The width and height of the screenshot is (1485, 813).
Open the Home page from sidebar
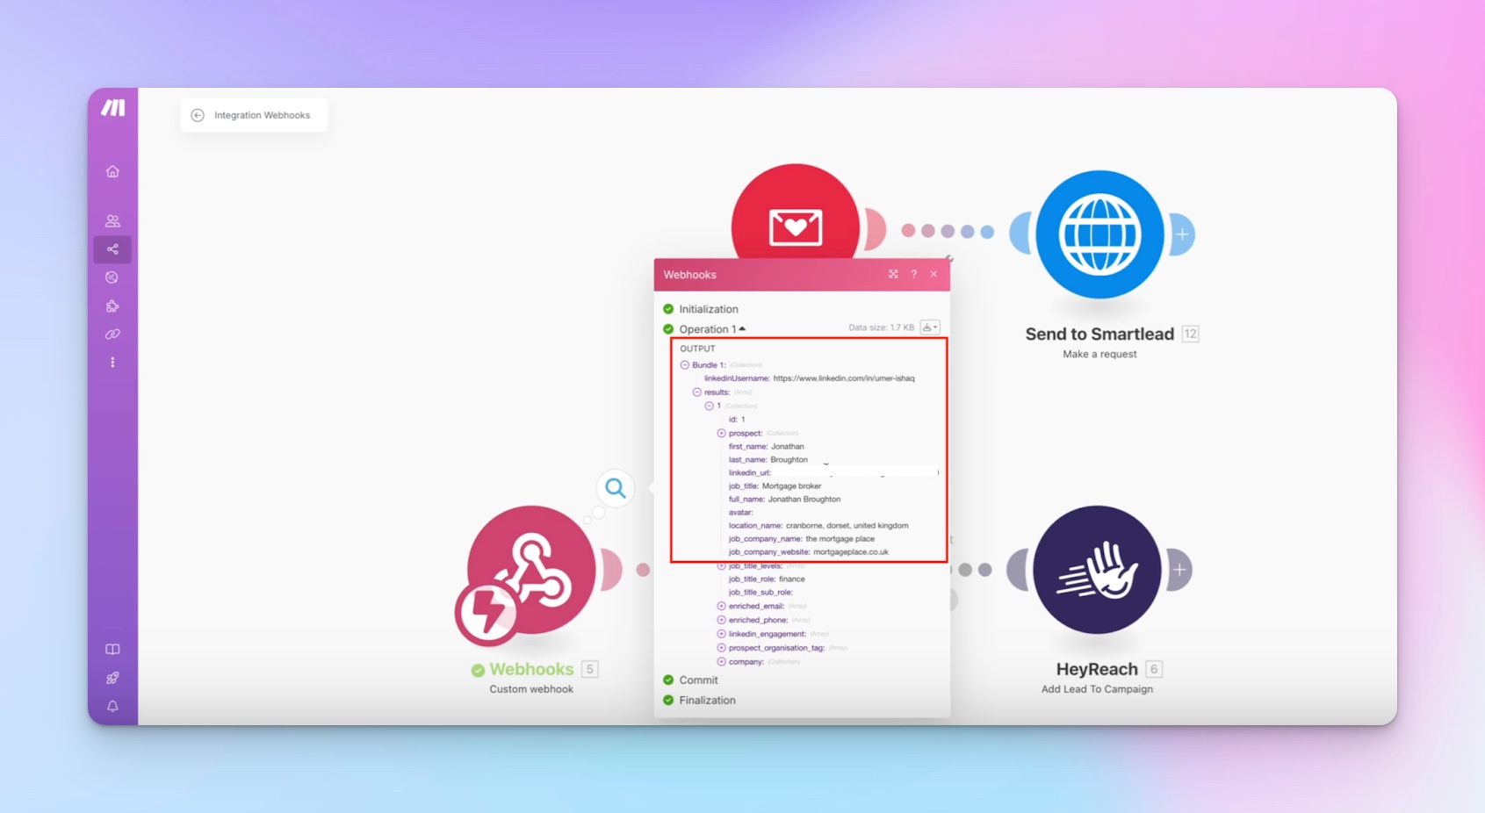click(x=112, y=171)
